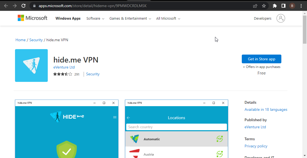Bookmark this page with star icon
Viewport: 307px width, 158px height.
click(x=264, y=6)
